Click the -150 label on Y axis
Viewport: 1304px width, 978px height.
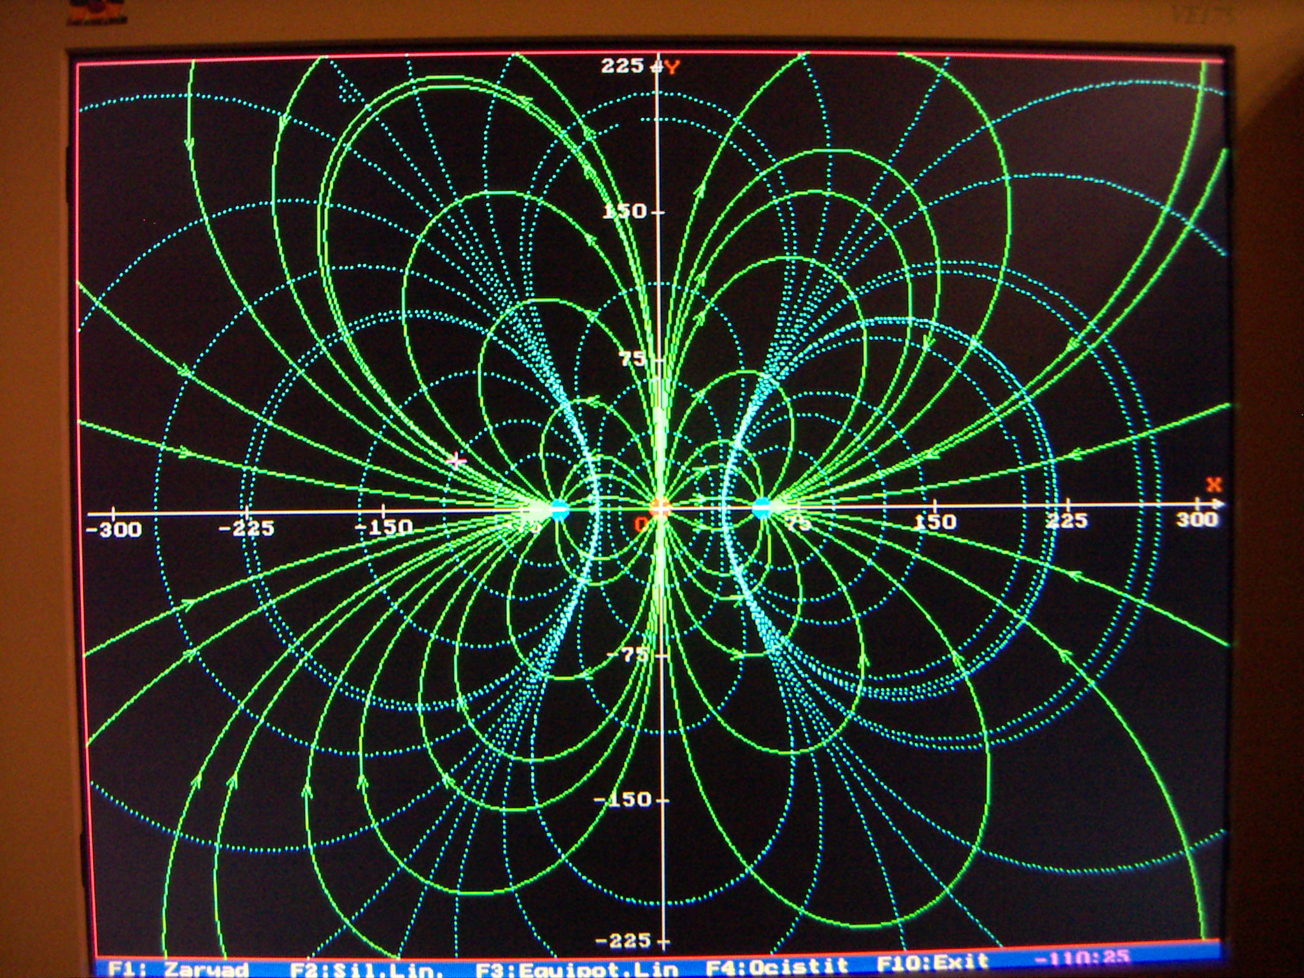pyautogui.click(x=623, y=800)
